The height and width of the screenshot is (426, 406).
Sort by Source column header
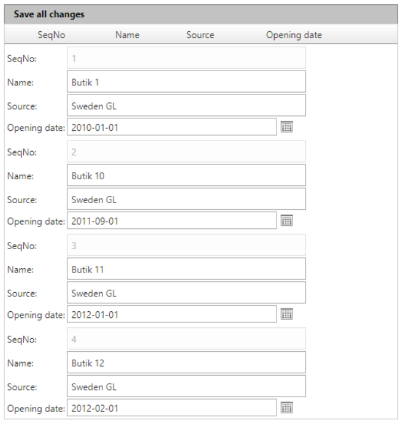pos(201,35)
